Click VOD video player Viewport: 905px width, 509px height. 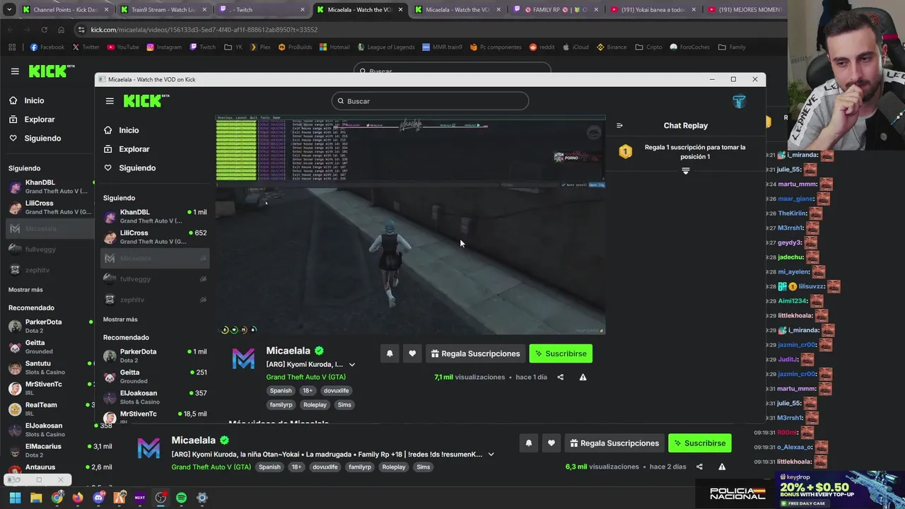point(411,225)
